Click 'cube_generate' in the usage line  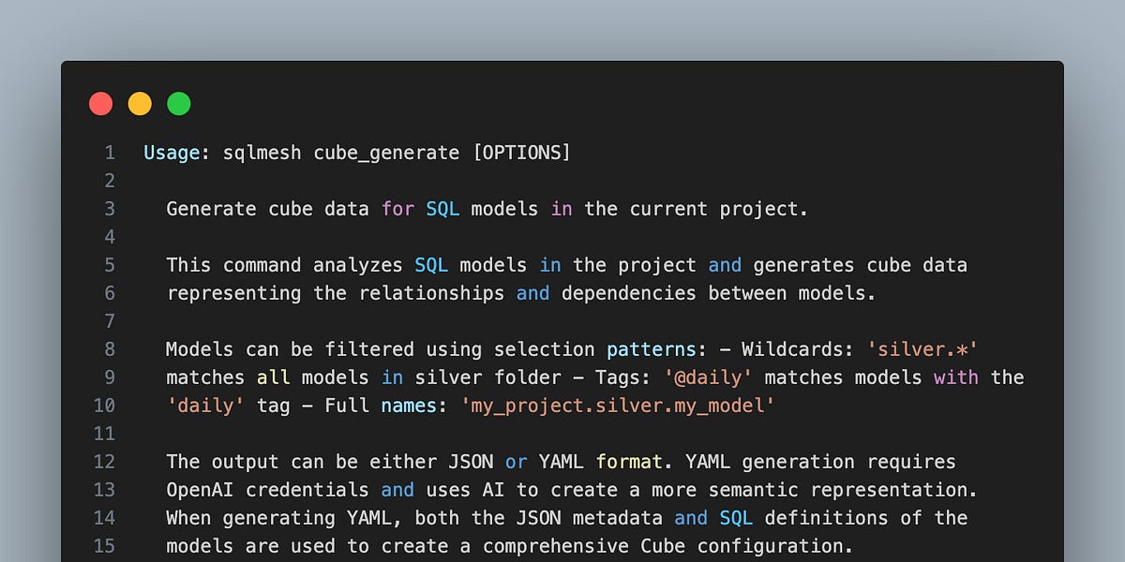pyautogui.click(x=386, y=153)
